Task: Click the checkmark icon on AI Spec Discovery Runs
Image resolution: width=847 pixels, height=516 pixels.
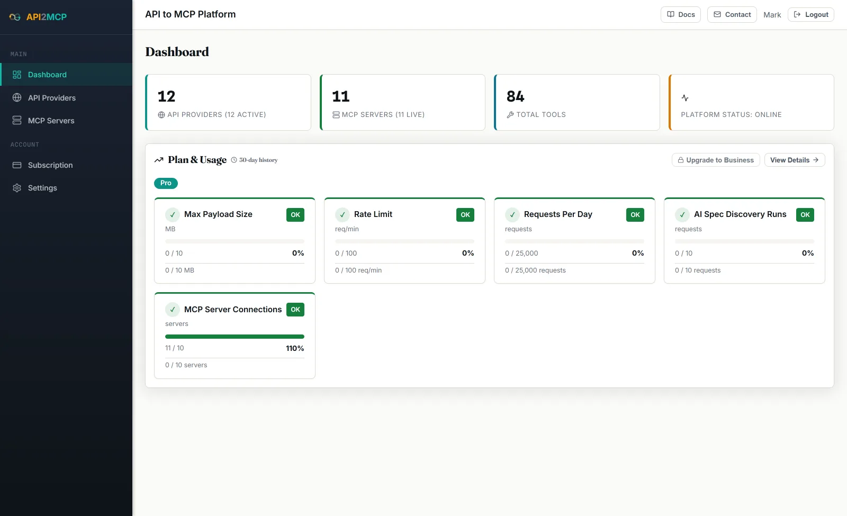Action: 682,215
